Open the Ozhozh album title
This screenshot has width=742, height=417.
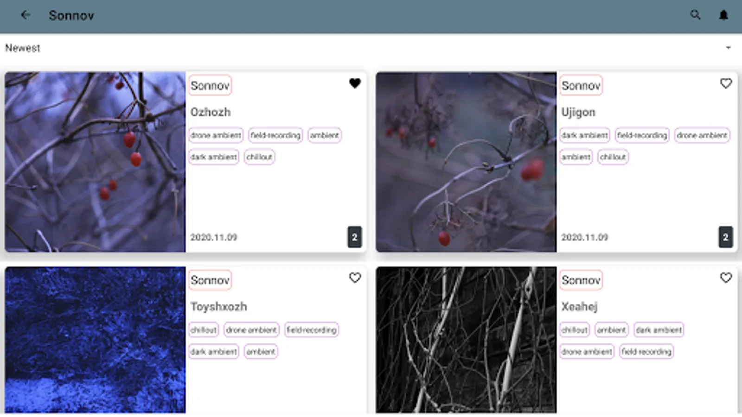[x=211, y=112]
